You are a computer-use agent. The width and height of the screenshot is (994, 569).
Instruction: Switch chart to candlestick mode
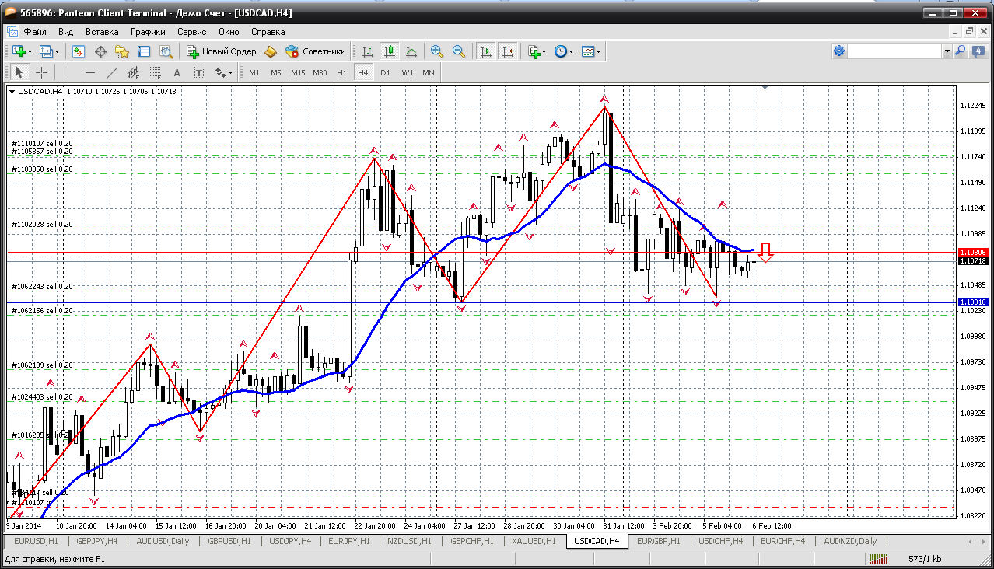click(x=390, y=51)
